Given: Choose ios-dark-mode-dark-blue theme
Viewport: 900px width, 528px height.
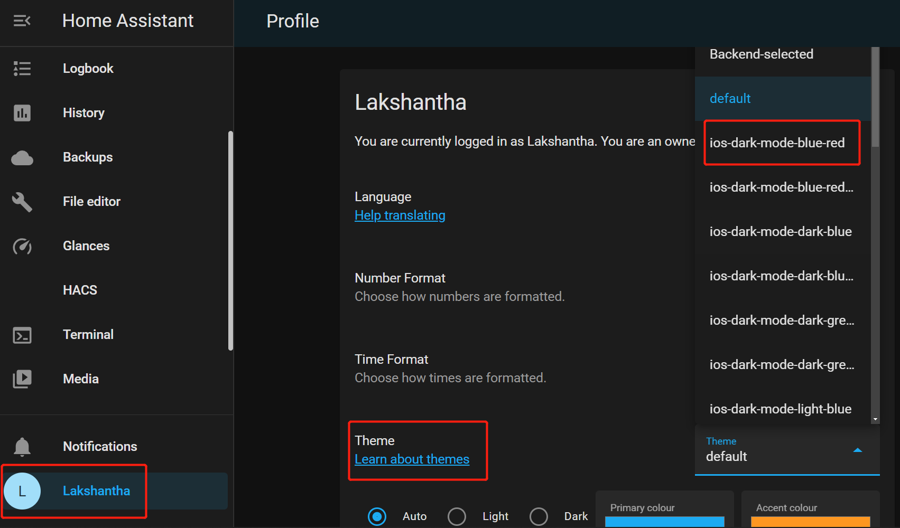Looking at the screenshot, I should click(783, 232).
